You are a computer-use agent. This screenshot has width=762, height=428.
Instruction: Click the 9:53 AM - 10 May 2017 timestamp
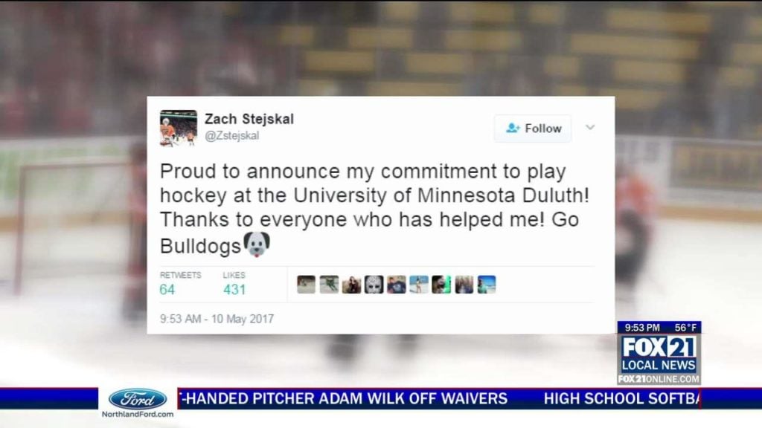tap(217, 319)
